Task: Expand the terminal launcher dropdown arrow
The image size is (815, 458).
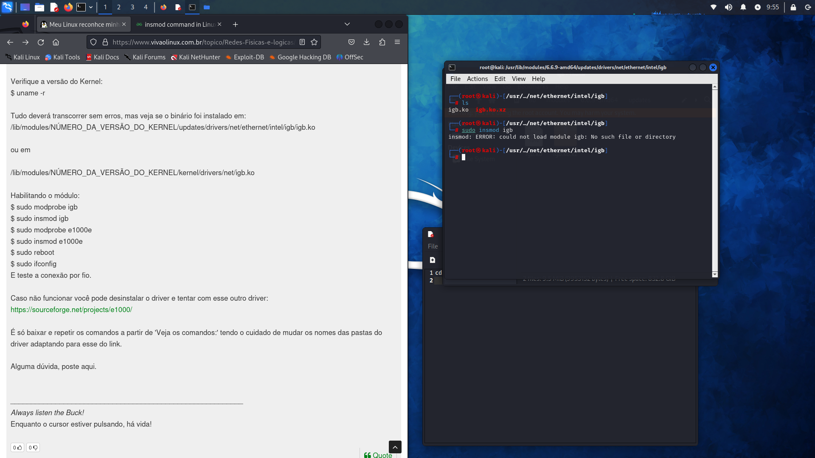Action: 91,7
